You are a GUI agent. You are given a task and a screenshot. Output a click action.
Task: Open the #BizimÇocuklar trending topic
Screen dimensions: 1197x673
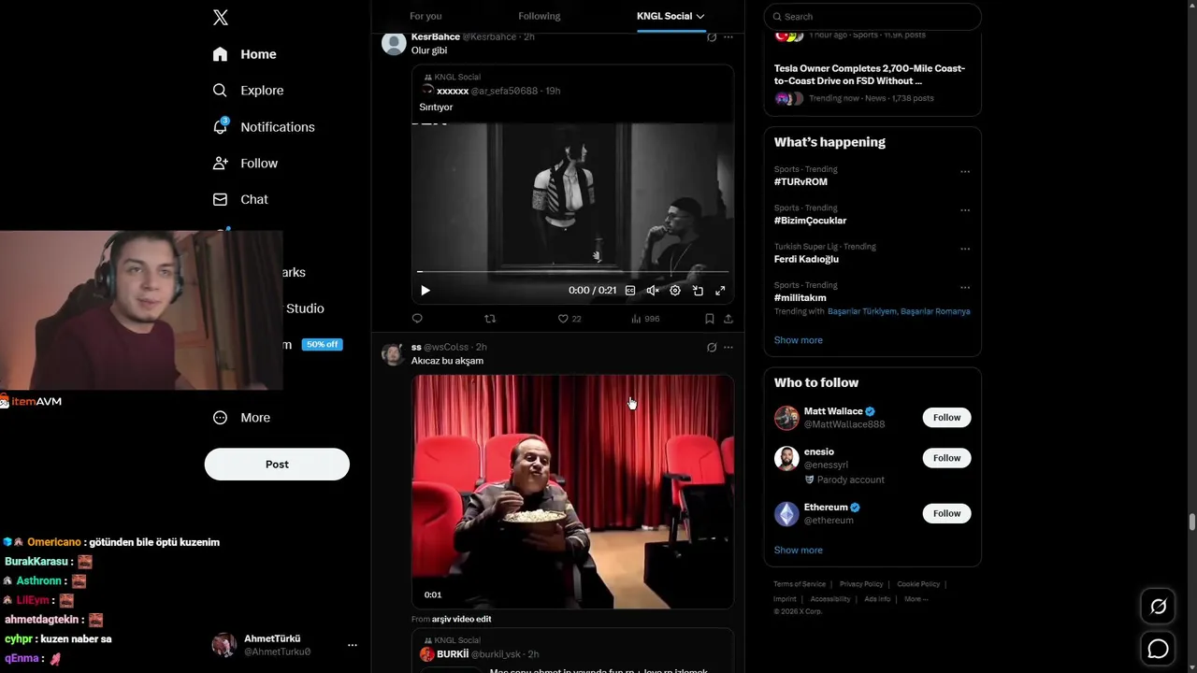click(x=810, y=221)
